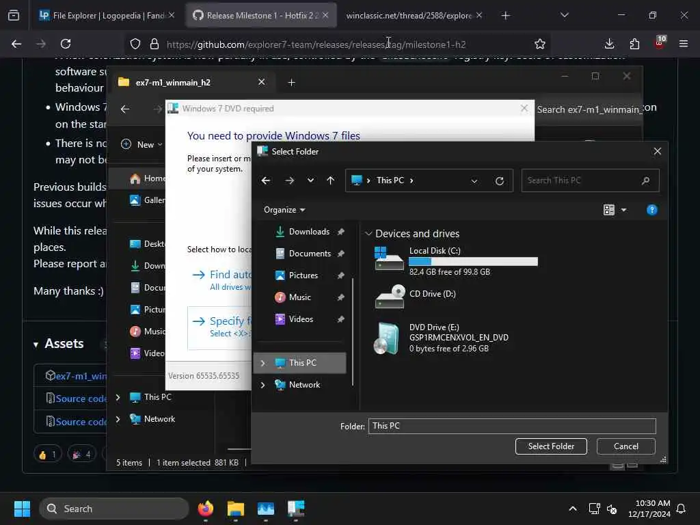Viewport: 700px width, 525px height.
Task: Collapse the Assets section on GitHub
Action: (x=36, y=345)
